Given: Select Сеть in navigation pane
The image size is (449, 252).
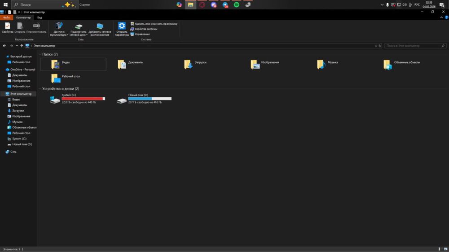Looking at the screenshot, I should [x=11, y=152].
